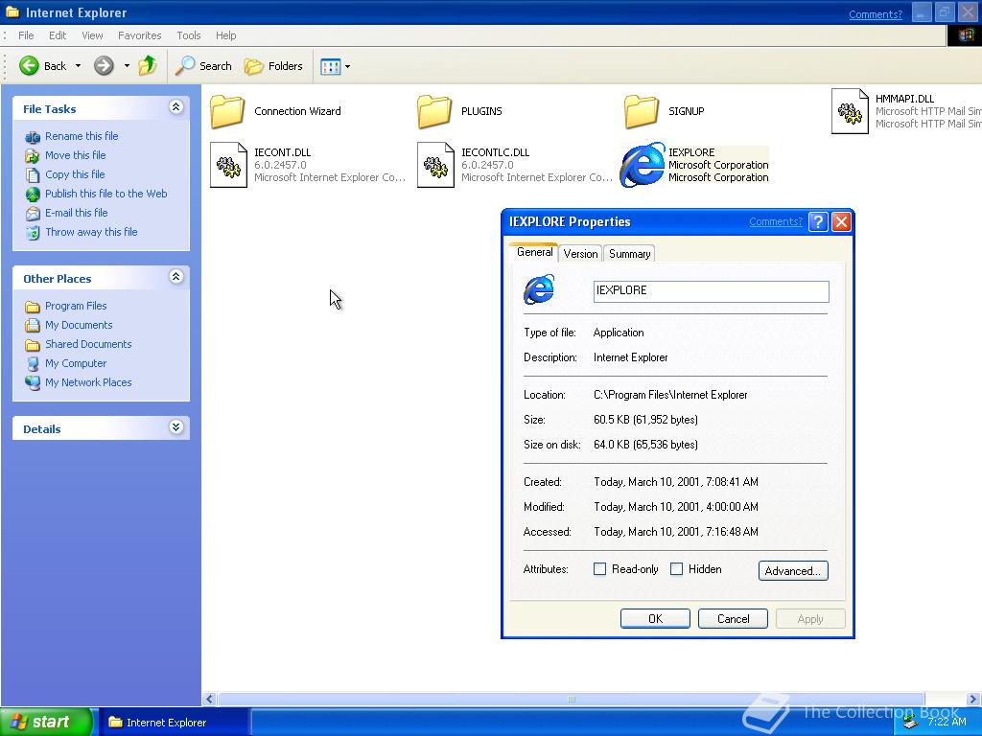Click the Rename this file icon
This screenshot has height=736, width=982.
pyautogui.click(x=33, y=136)
